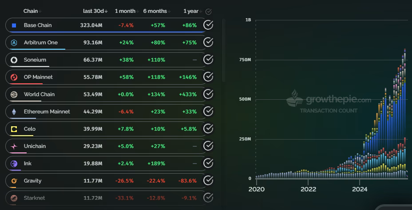
Task: Select the World Chain name
Action: point(39,94)
